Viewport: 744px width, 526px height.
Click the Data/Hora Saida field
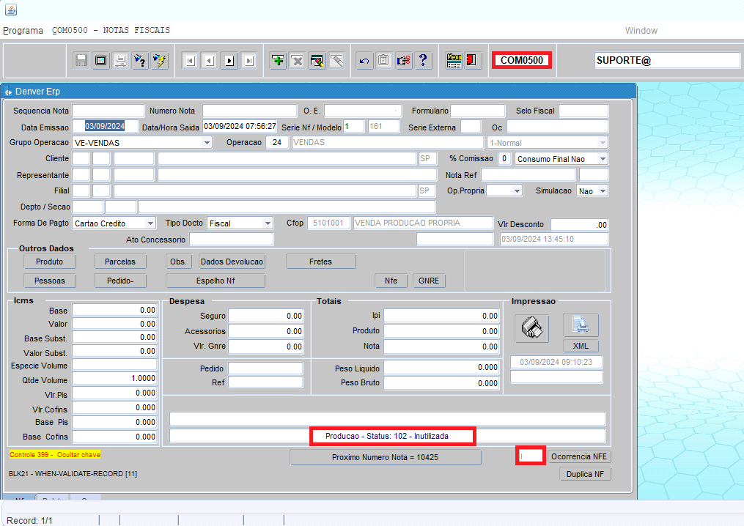[x=240, y=126]
